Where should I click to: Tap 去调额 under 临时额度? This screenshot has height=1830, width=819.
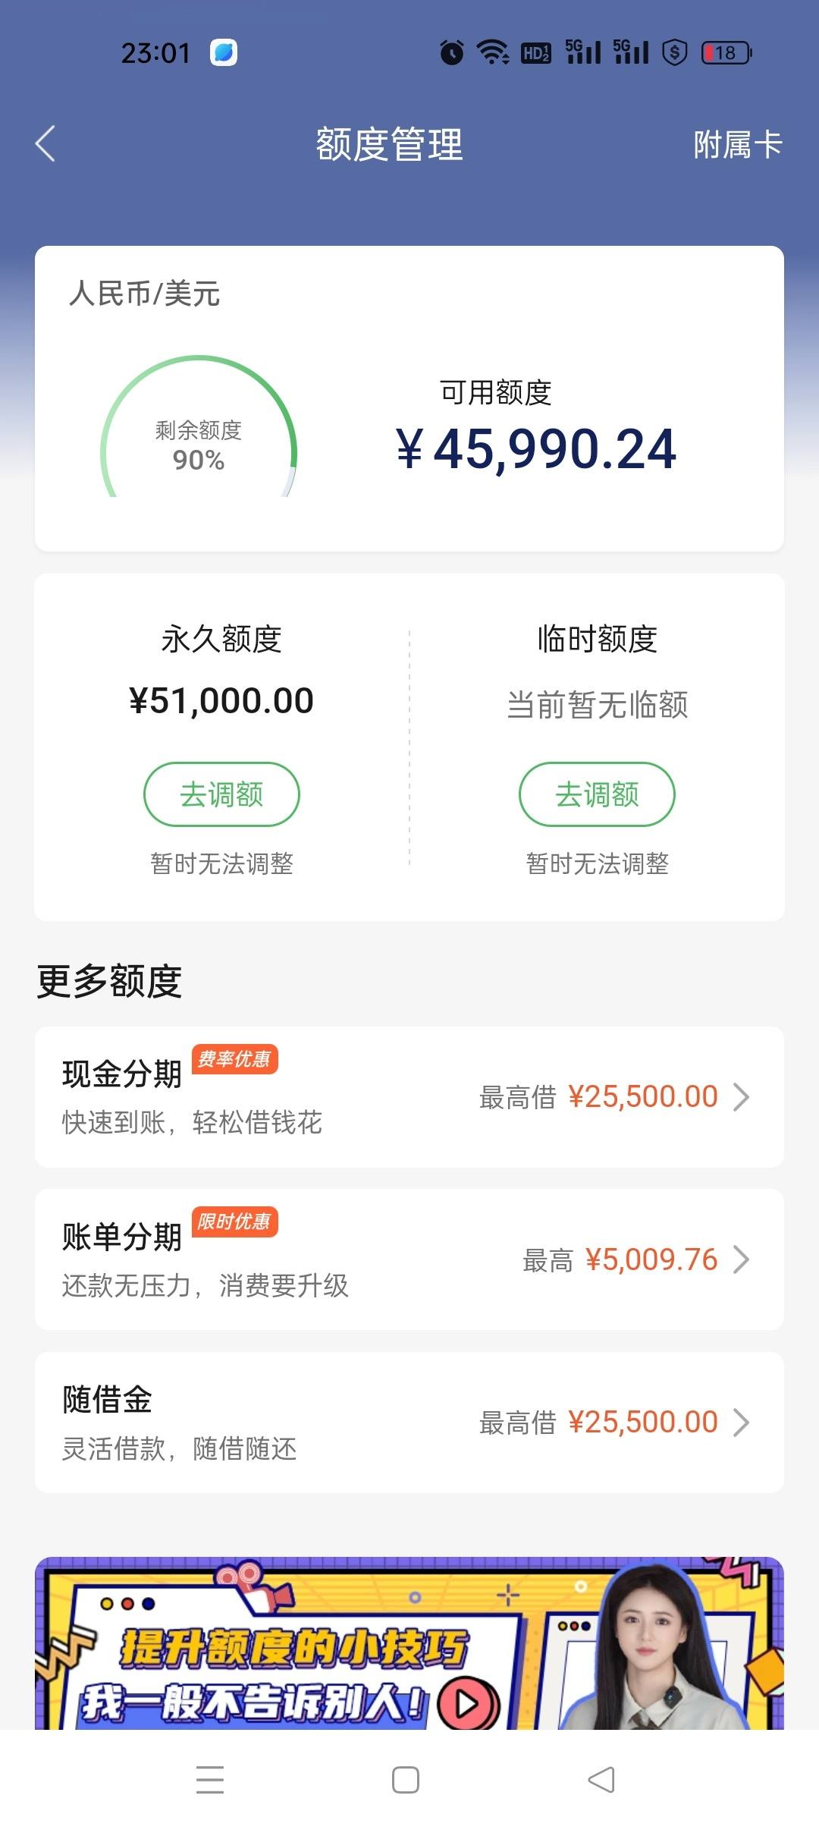[597, 794]
